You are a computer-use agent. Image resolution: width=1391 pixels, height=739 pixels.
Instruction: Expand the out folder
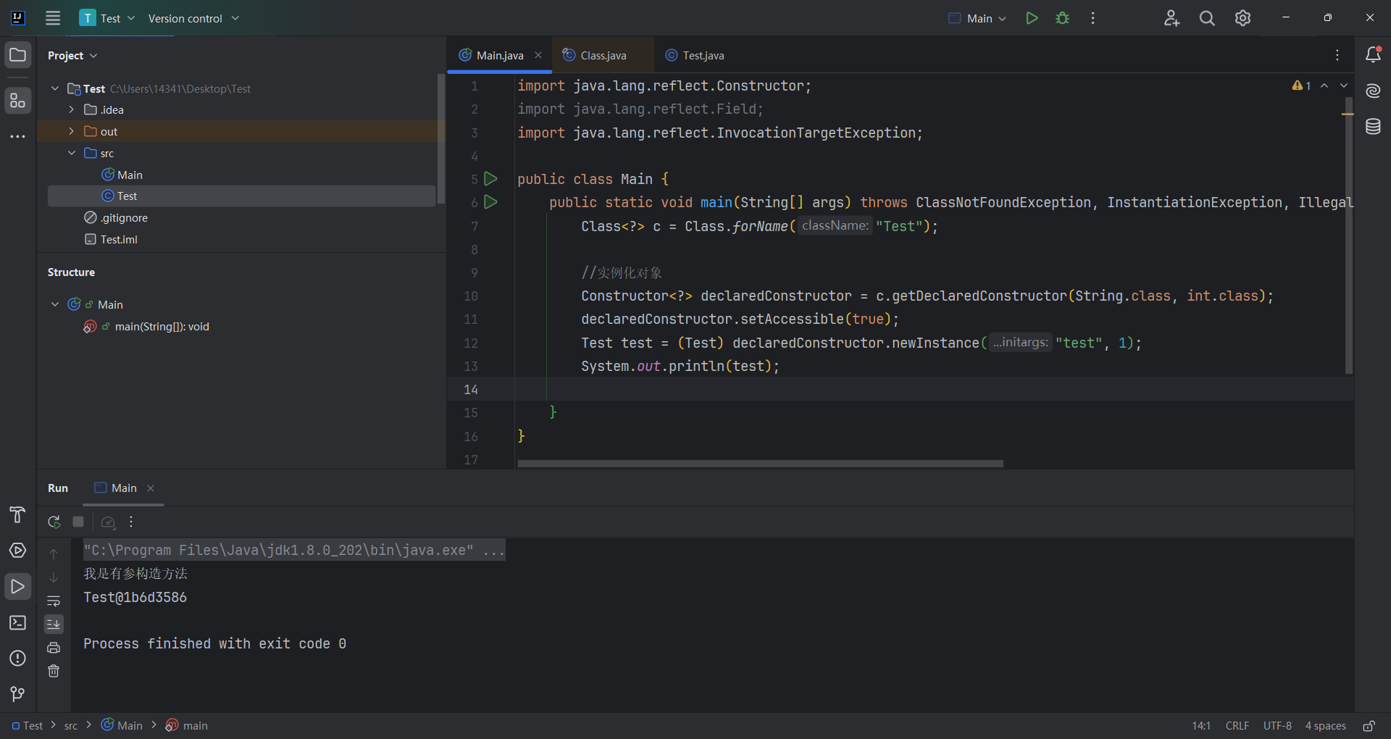(71, 131)
